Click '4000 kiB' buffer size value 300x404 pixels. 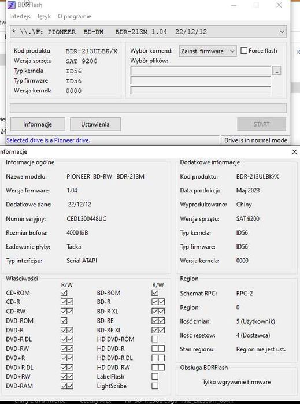click(x=77, y=233)
